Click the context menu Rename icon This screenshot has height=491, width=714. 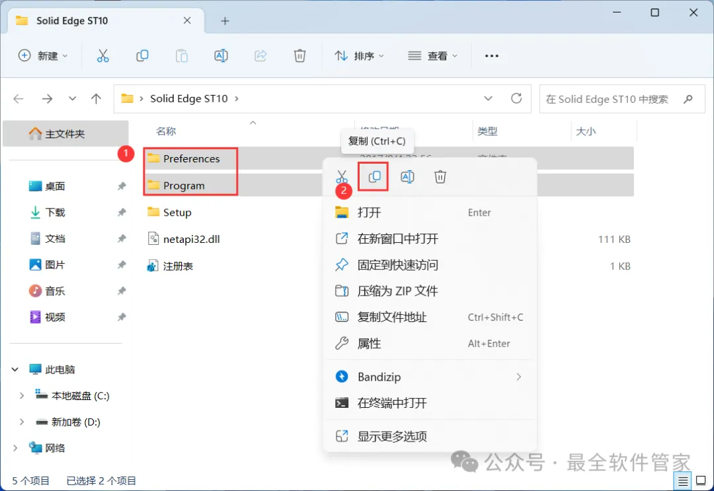pos(407,176)
